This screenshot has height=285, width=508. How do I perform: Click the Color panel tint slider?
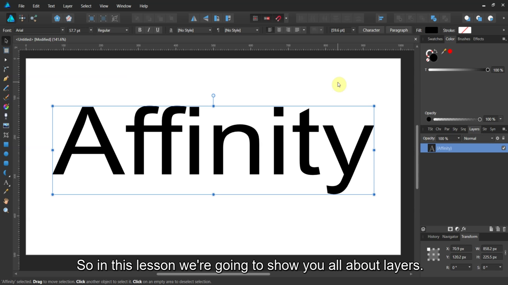pyautogui.click(x=459, y=70)
